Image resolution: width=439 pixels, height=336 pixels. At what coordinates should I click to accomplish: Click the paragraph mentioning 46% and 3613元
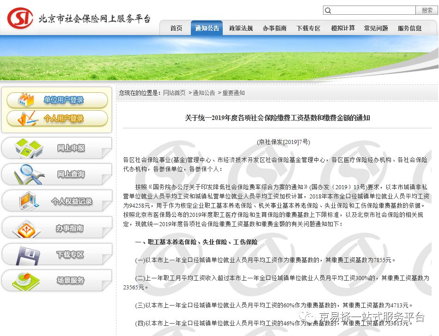pyautogui.click(x=274, y=324)
